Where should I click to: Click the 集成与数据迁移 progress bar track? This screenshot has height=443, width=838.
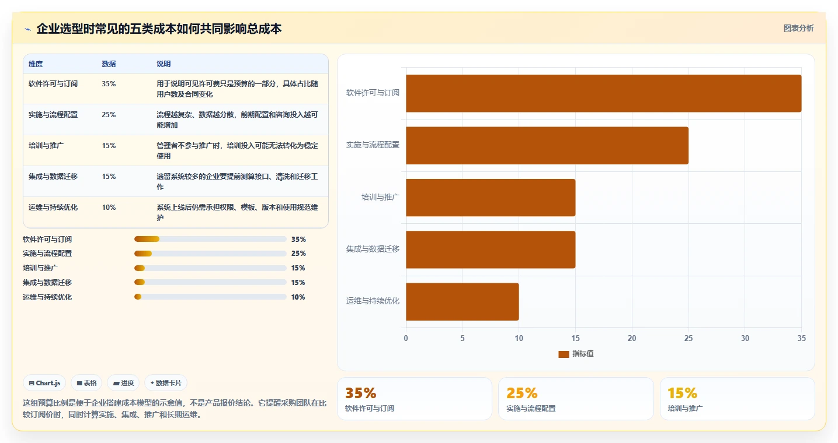[x=210, y=282]
